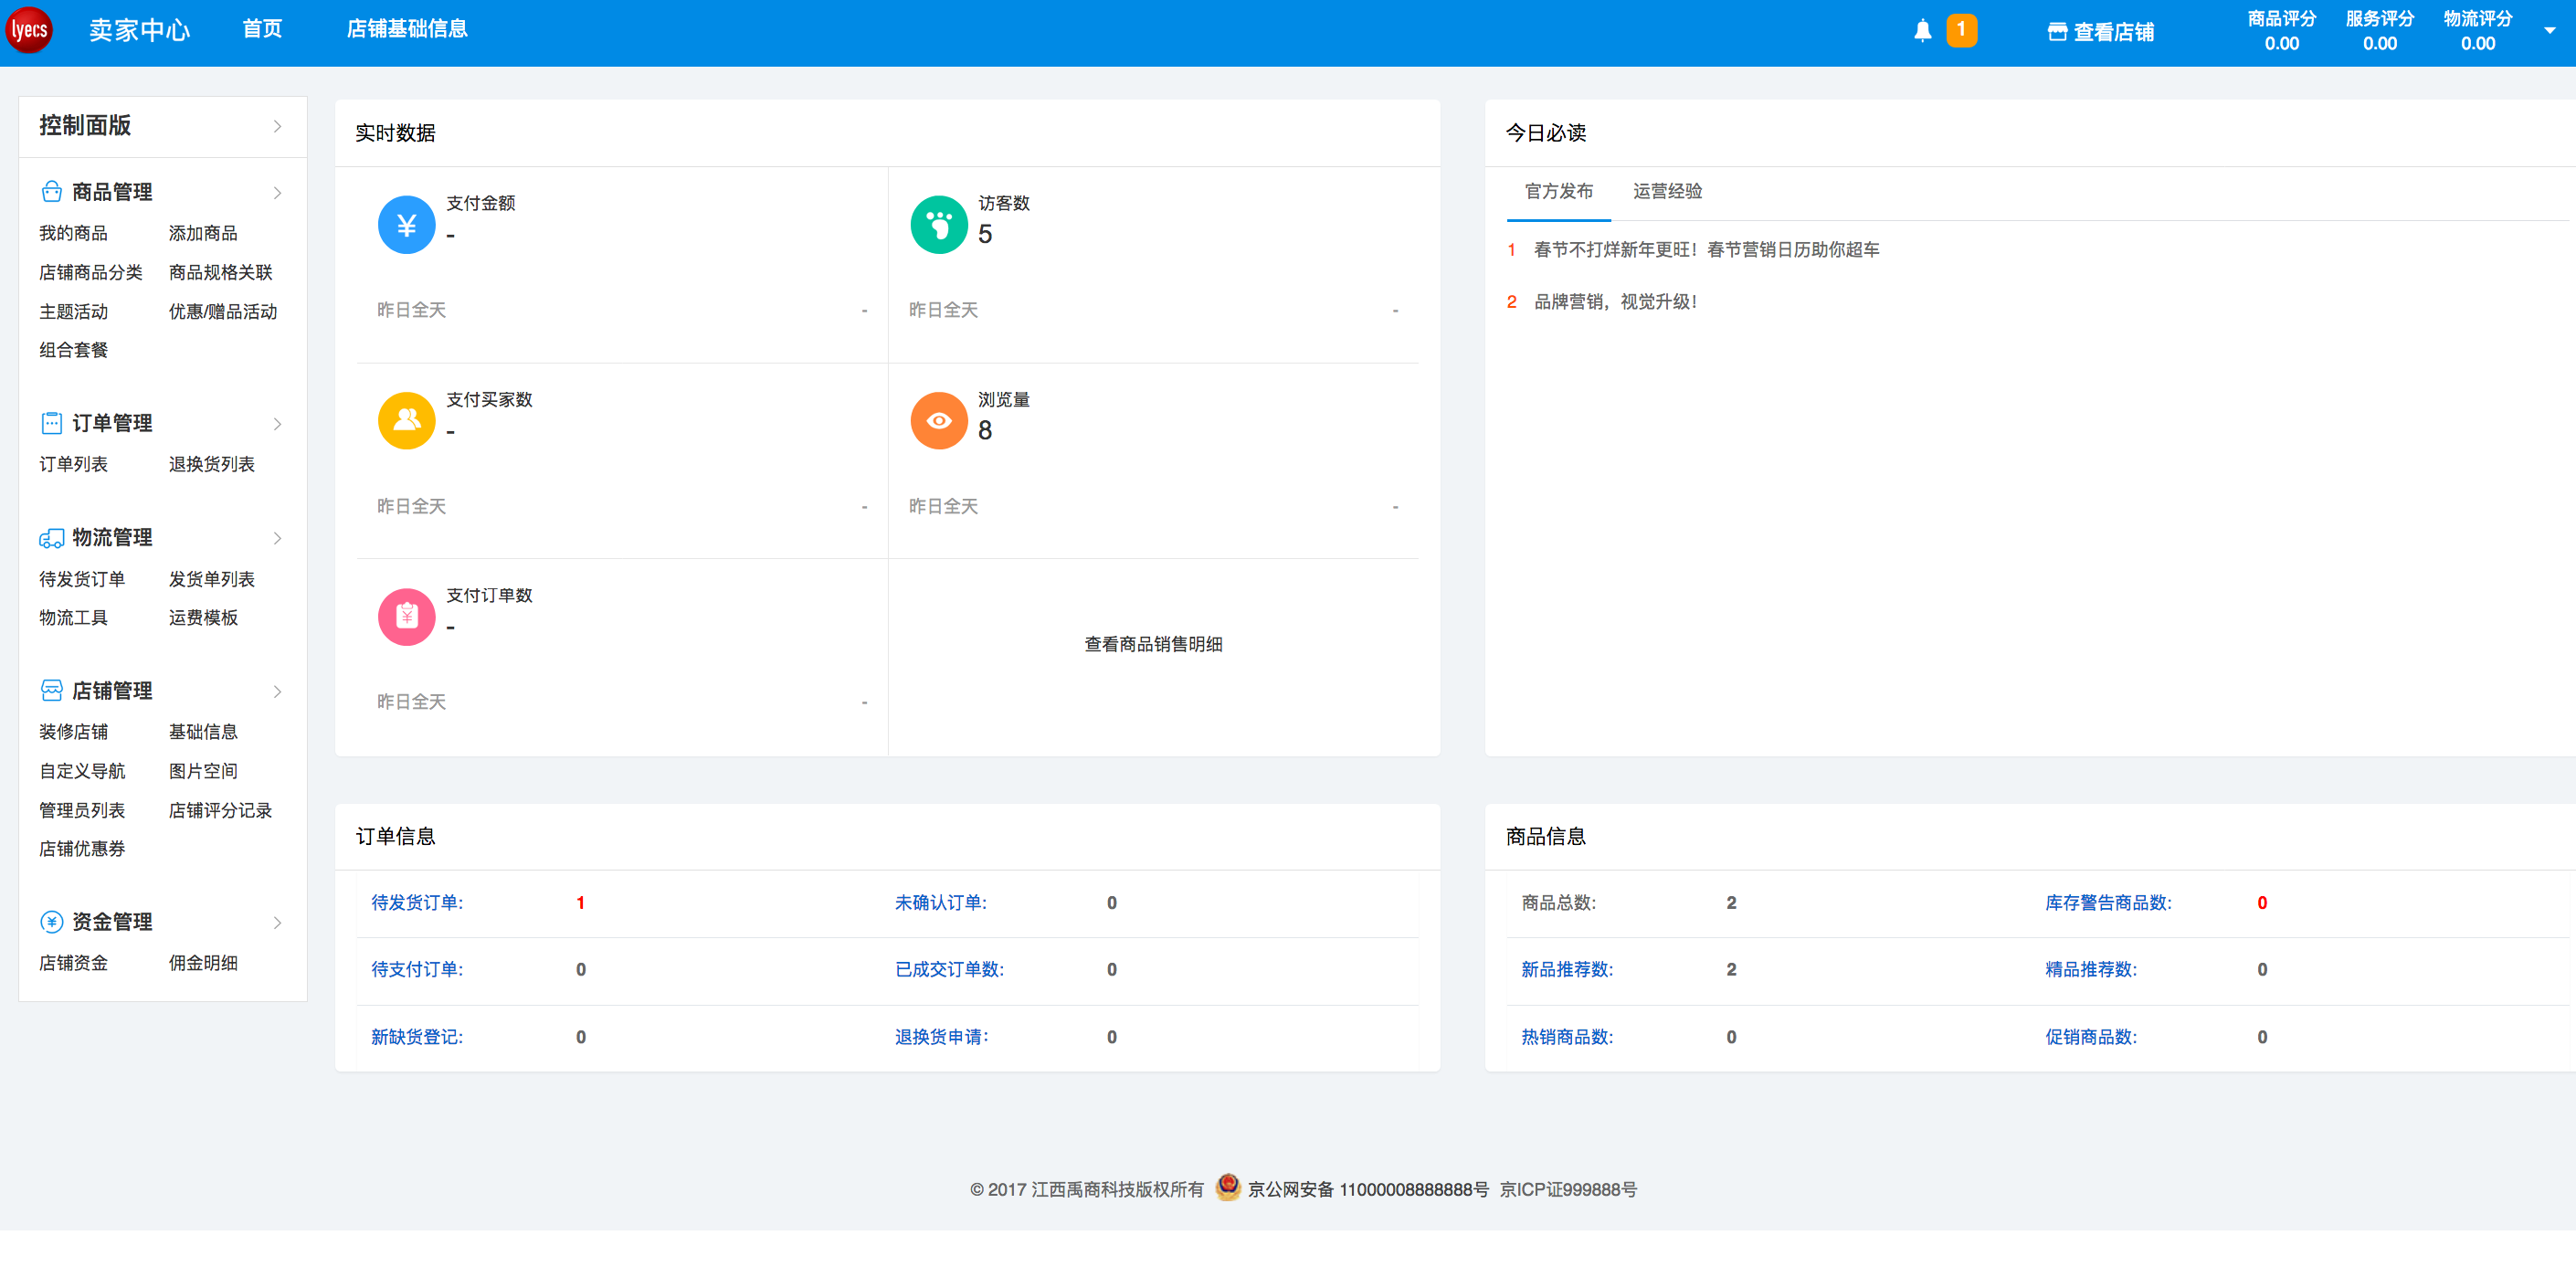2576x1288 pixels.
Task: Open 店铺评分记录 in sidebar
Action: 220,810
